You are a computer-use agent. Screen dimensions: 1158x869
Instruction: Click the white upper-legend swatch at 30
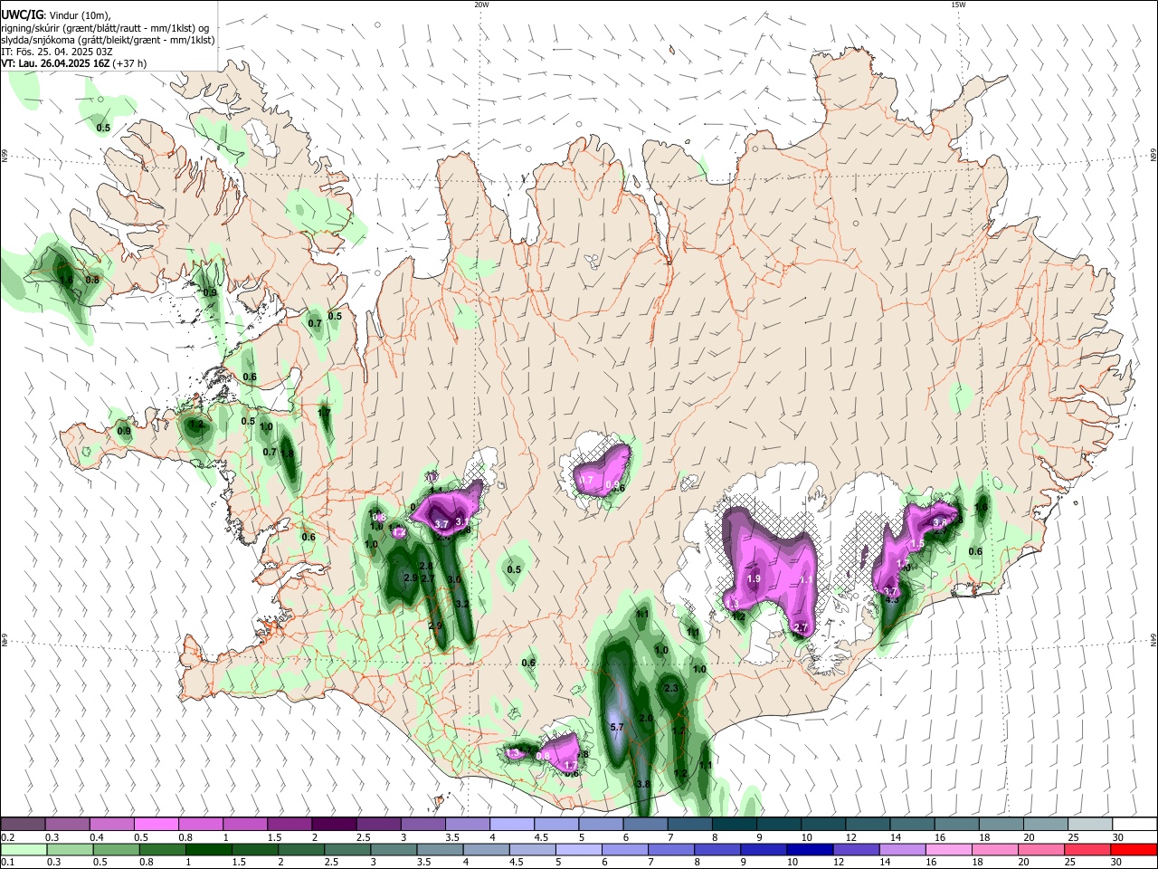(x=1134, y=824)
